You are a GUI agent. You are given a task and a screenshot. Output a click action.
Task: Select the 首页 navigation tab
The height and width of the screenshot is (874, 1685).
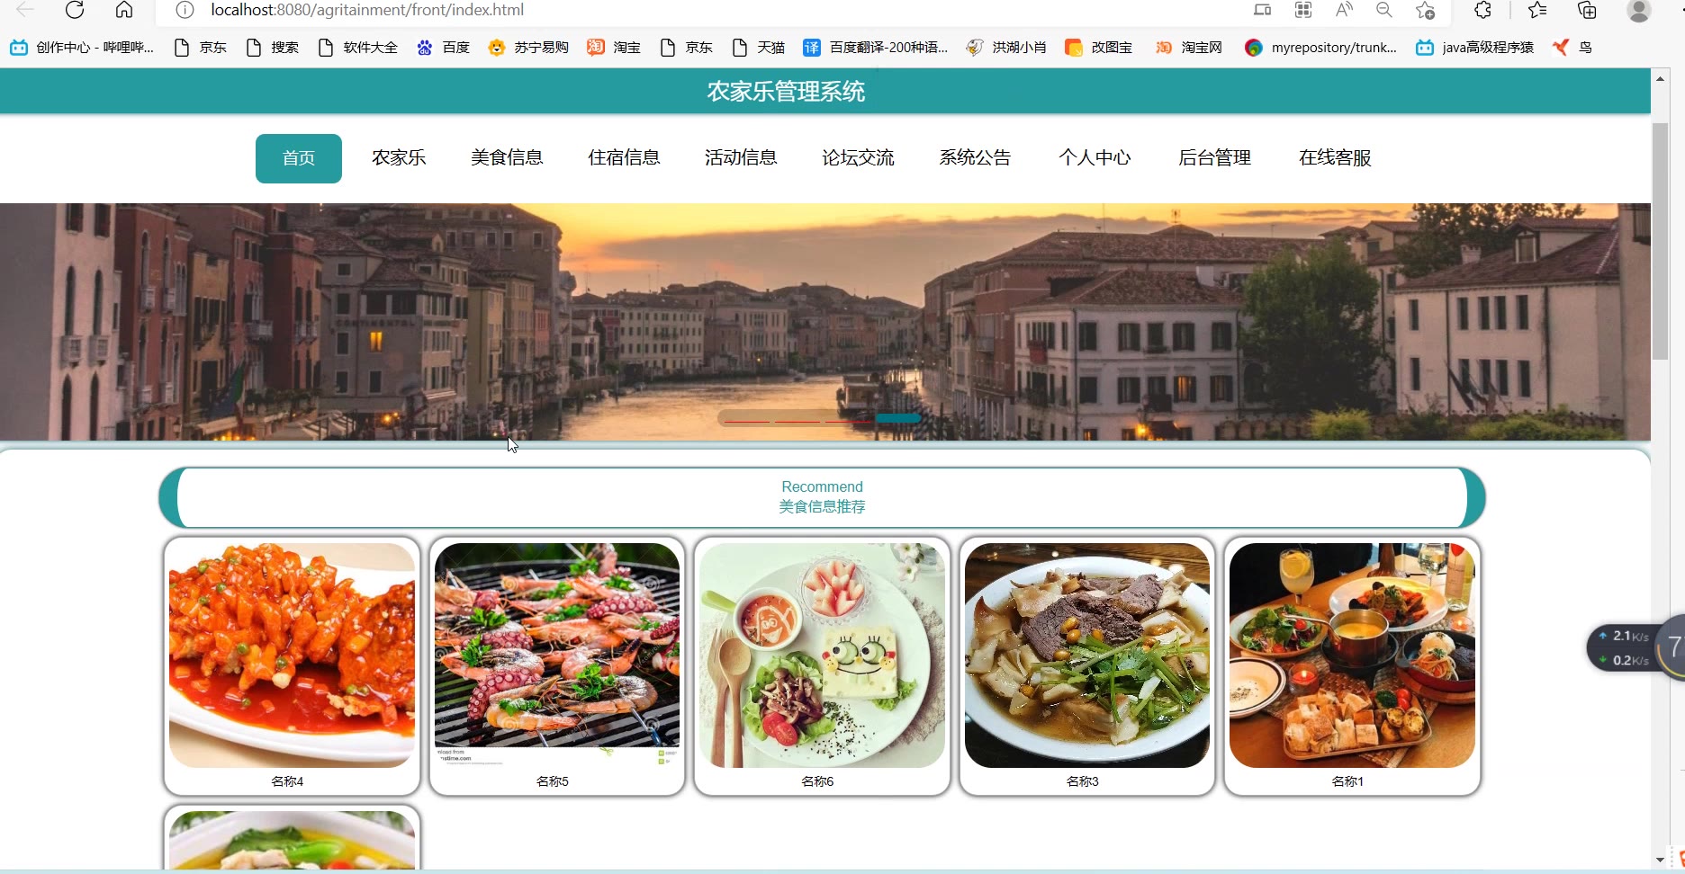(x=299, y=158)
